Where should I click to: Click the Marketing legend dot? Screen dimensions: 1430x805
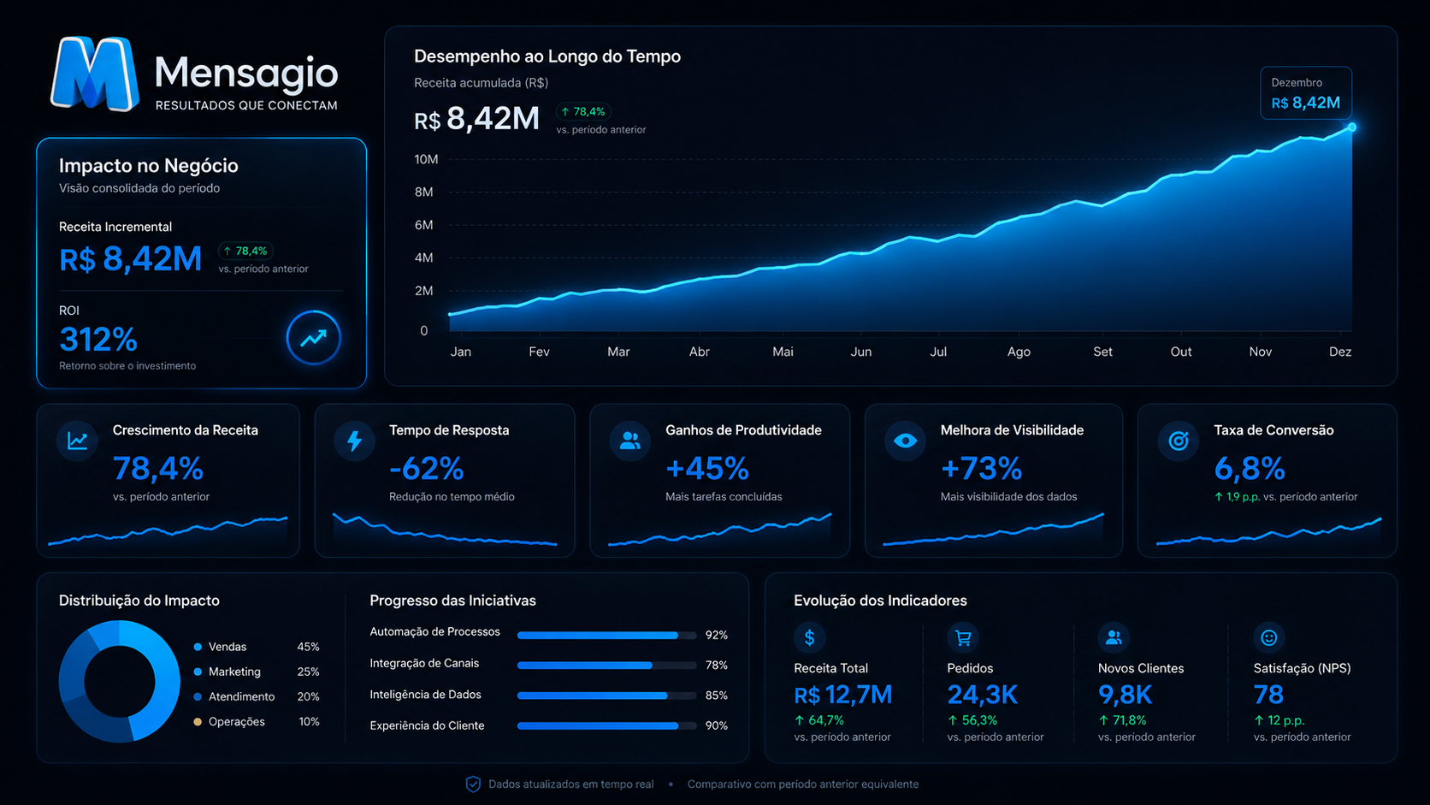pyautogui.click(x=198, y=672)
